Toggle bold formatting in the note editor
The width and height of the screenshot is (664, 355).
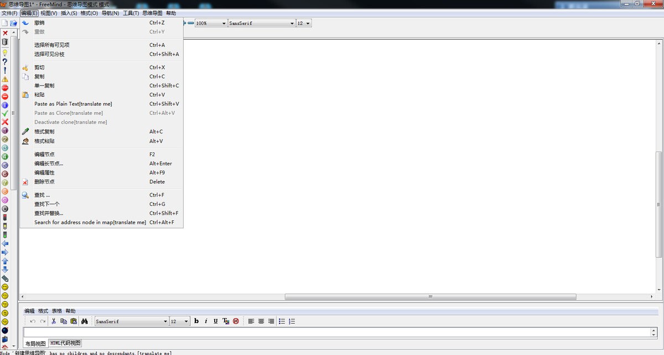196,321
